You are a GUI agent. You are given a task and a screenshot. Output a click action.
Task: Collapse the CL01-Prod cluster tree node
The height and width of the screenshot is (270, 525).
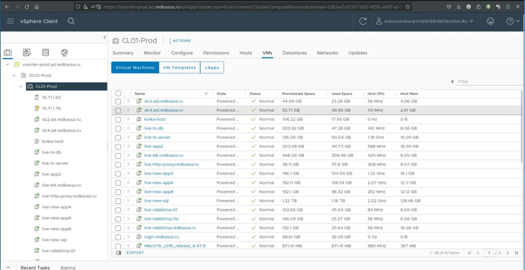tap(21, 86)
